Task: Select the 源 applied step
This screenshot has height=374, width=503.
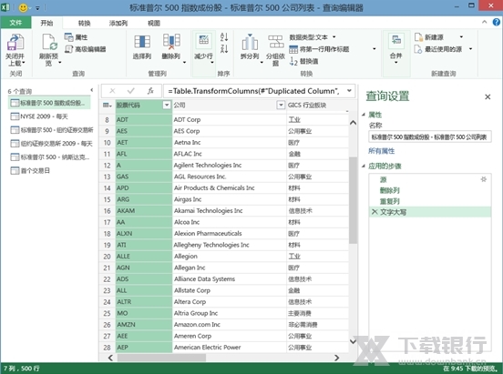Action: (x=430, y=179)
